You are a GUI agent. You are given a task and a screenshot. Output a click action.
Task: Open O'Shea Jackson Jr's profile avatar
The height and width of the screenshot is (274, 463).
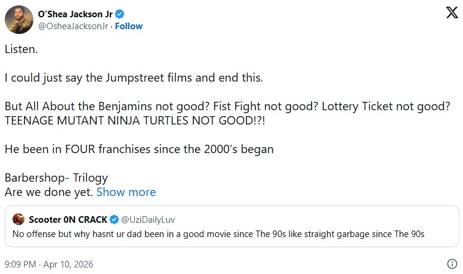pos(19,20)
